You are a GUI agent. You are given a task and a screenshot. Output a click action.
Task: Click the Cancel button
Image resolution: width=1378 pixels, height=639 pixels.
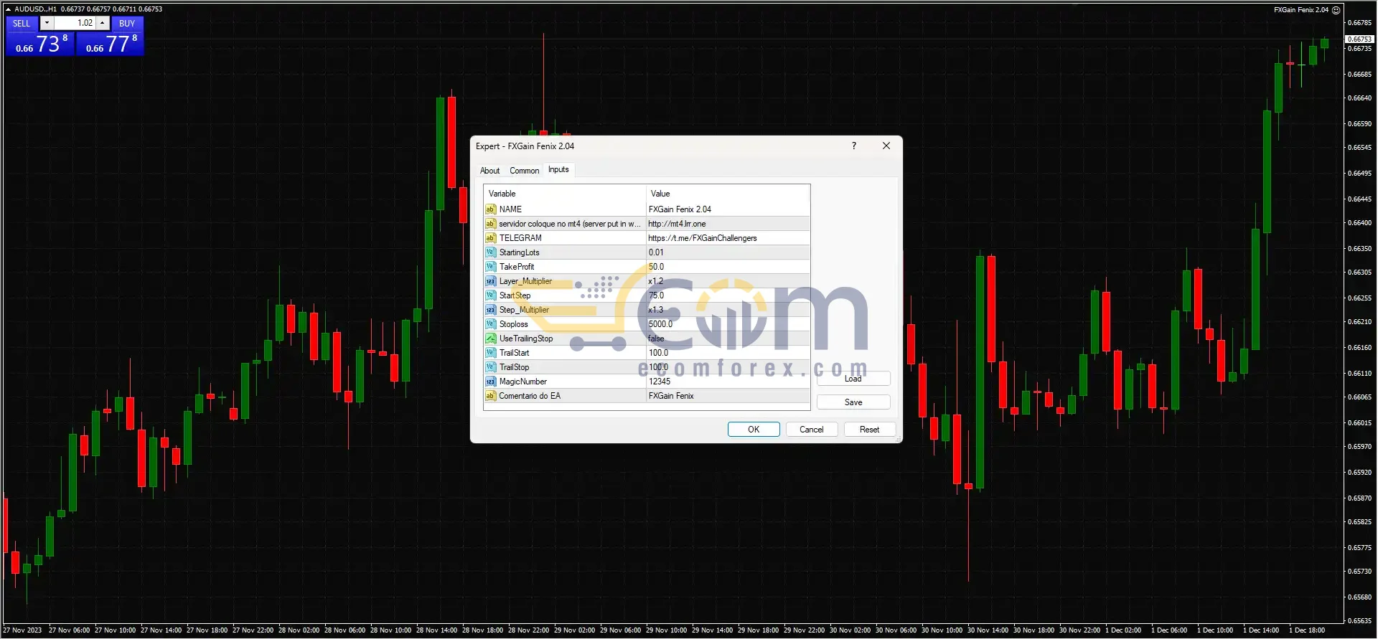point(812,430)
